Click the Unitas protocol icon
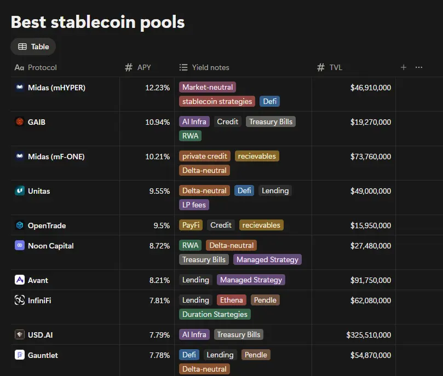This screenshot has height=376, width=443. pyautogui.click(x=20, y=190)
